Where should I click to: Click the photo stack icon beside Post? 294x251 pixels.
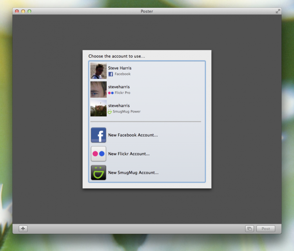pos(249,229)
